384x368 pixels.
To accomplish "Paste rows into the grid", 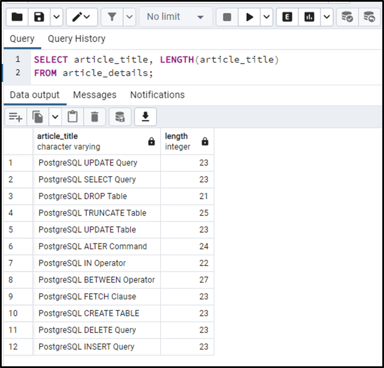I will tap(72, 116).
